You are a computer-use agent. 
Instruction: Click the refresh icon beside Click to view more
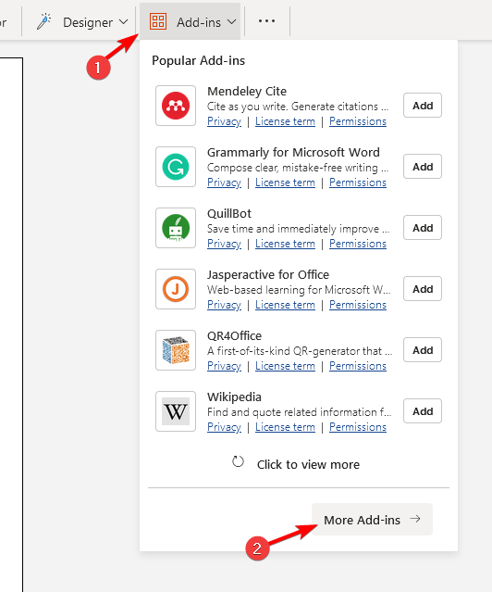(238, 461)
